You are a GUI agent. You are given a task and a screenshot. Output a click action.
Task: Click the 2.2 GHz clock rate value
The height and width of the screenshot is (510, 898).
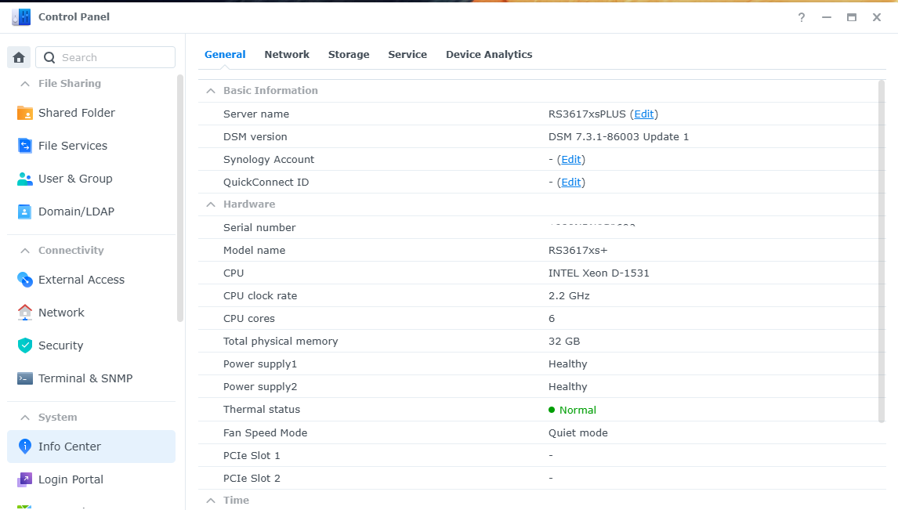[x=569, y=296]
